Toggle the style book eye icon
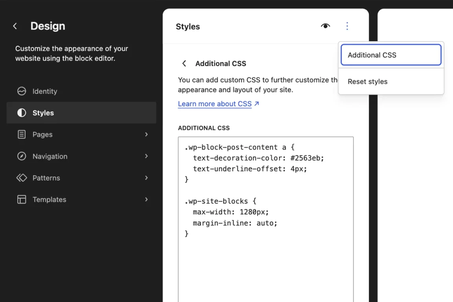Viewport: 453px width, 302px height. coord(325,26)
